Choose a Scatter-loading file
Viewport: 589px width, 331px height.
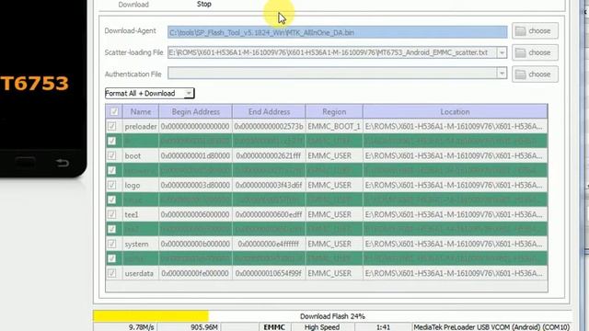(535, 52)
